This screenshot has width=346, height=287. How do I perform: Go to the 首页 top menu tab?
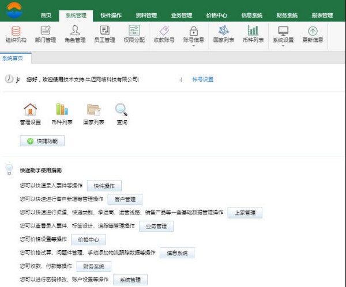click(x=46, y=16)
